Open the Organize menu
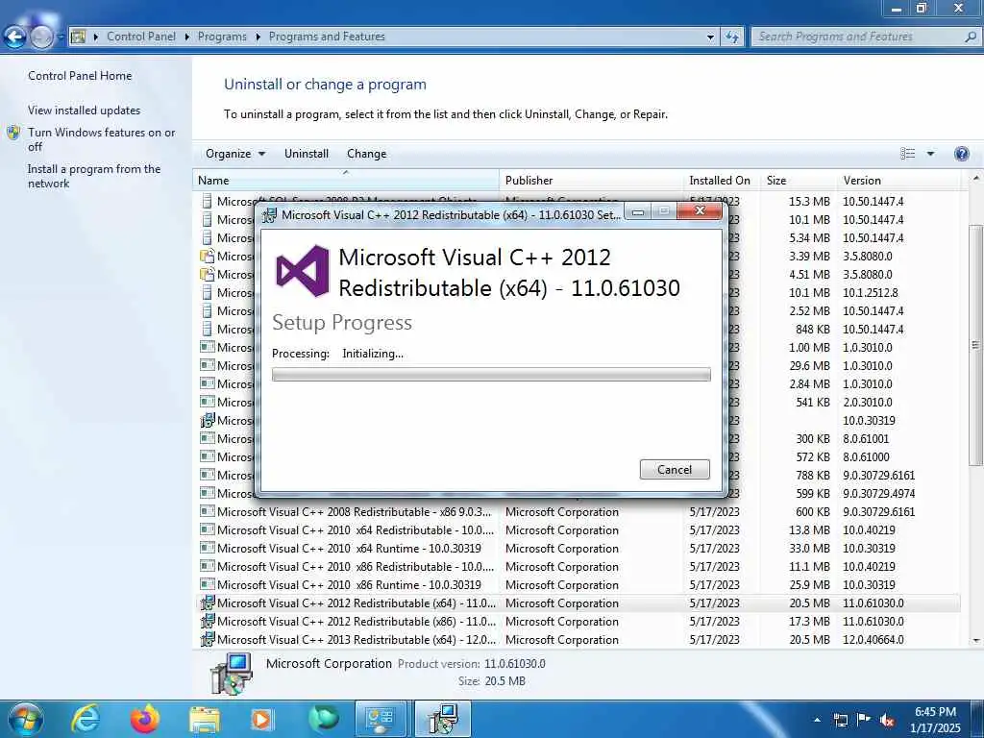The image size is (984, 738). (235, 154)
